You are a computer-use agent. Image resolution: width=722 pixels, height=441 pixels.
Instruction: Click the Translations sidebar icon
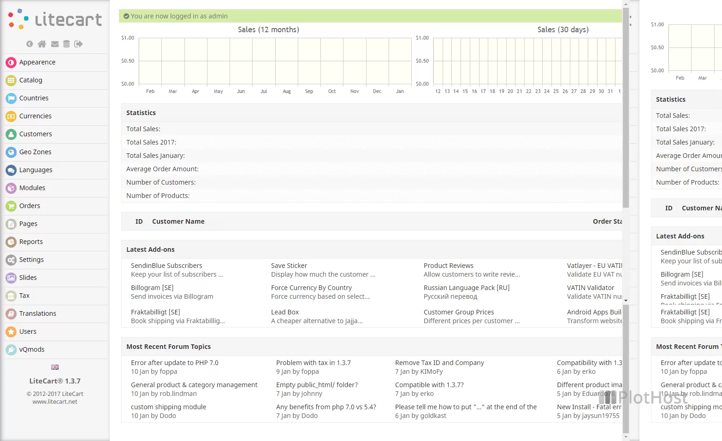(11, 313)
